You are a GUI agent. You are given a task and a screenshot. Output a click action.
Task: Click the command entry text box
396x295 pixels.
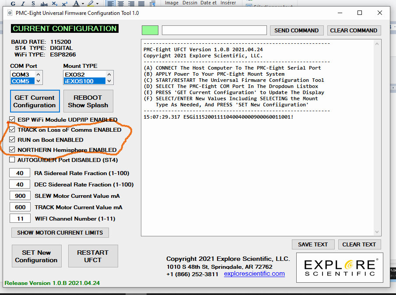pyautogui.click(x=214, y=30)
